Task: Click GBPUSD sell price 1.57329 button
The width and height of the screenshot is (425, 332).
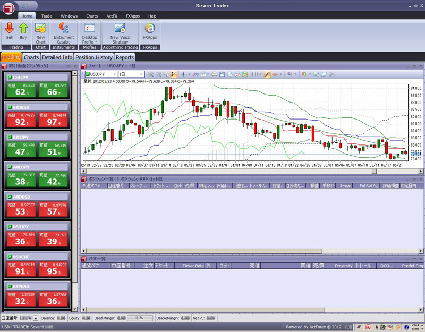Action: (x=21, y=299)
